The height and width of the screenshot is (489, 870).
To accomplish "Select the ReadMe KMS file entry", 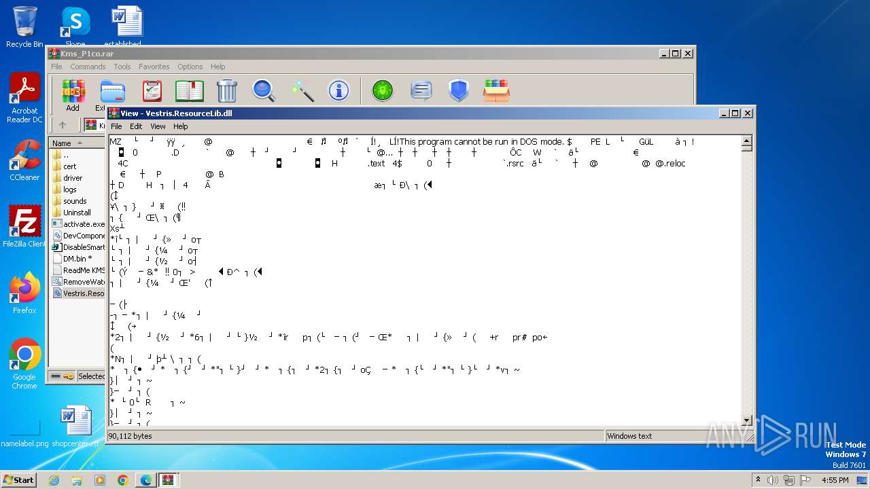I will tap(79, 270).
